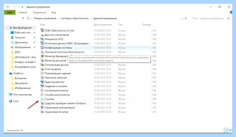
Task: Click Источники данных ODBC (64-разрядная) icon
Action: (42, 43)
